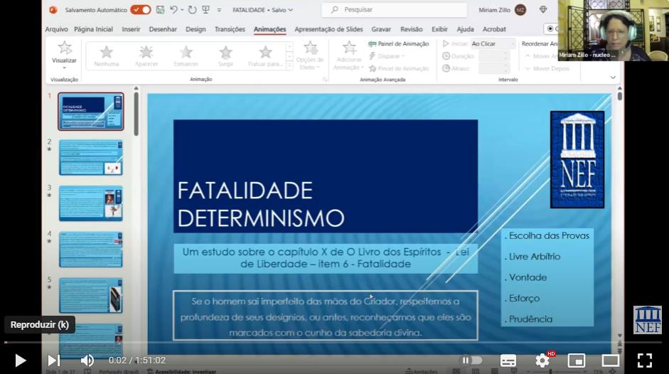Turn on video subtitles
The image size is (669, 374).
click(x=508, y=360)
